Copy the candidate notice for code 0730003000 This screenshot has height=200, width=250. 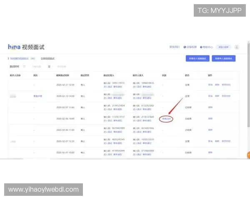[147, 155]
